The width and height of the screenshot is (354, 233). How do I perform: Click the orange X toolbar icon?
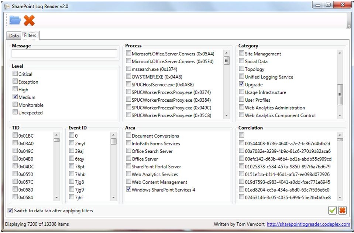29,21
